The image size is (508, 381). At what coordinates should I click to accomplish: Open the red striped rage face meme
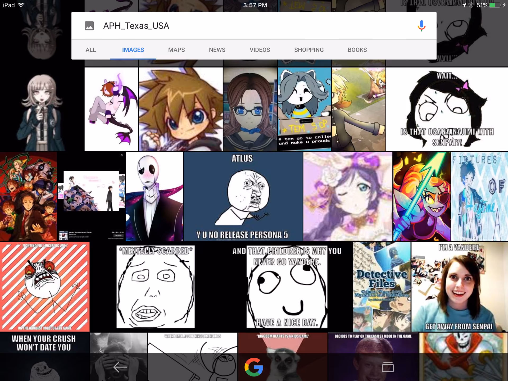45,287
